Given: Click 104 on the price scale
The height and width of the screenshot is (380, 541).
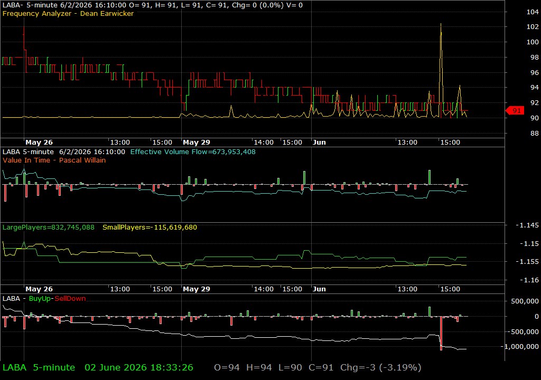Looking at the screenshot, I should (x=533, y=12).
